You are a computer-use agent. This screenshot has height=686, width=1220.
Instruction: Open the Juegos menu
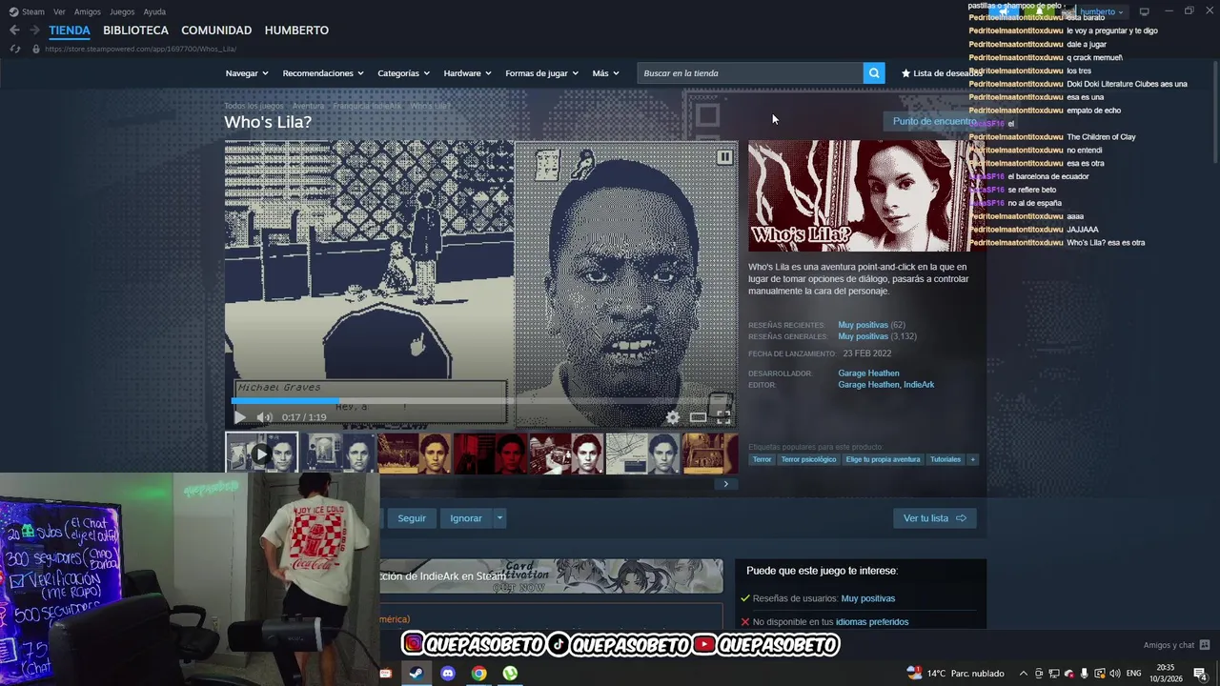122,11
